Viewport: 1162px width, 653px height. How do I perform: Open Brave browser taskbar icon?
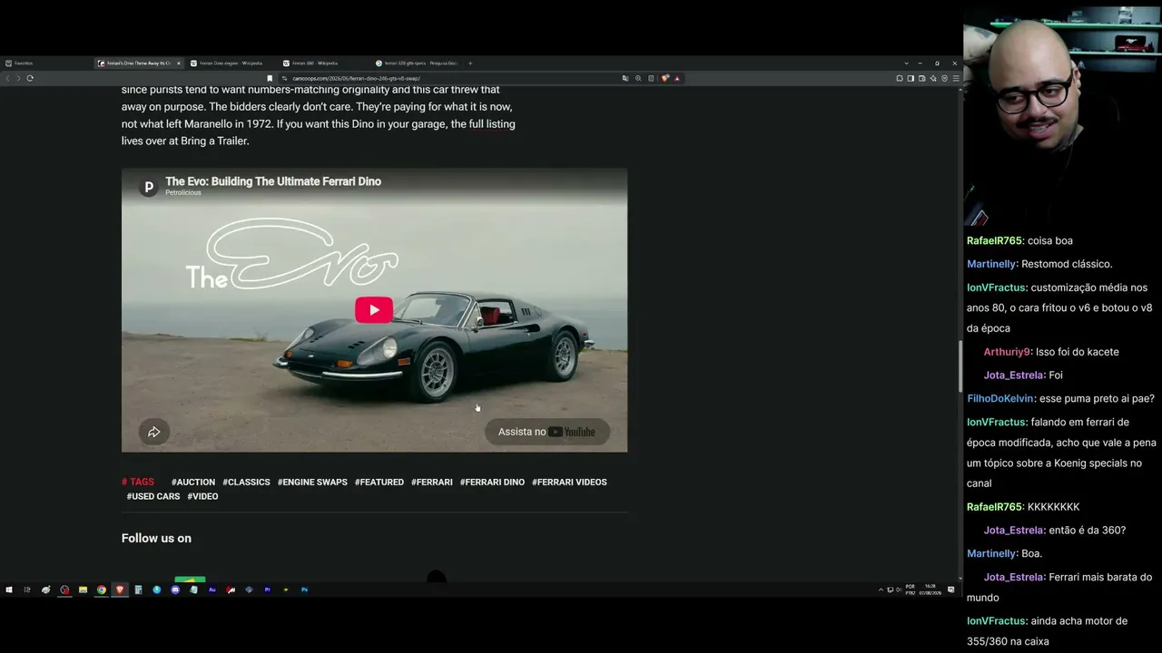pyautogui.click(x=120, y=590)
